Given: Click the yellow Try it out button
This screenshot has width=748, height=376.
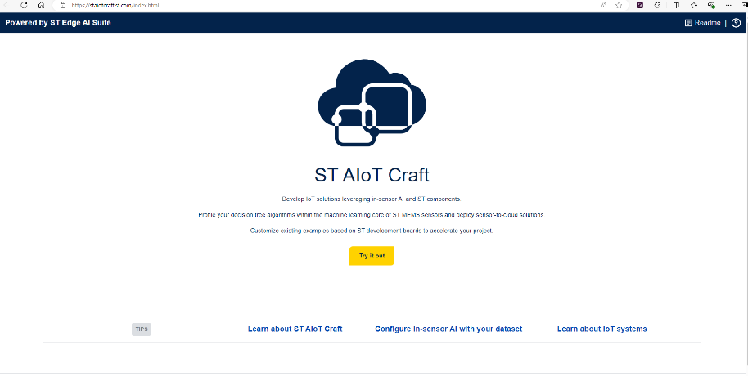Looking at the screenshot, I should [372, 256].
